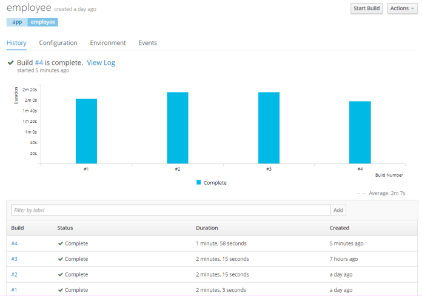422x296 pixels.
Task: Click the Start Build button
Action: coord(366,8)
